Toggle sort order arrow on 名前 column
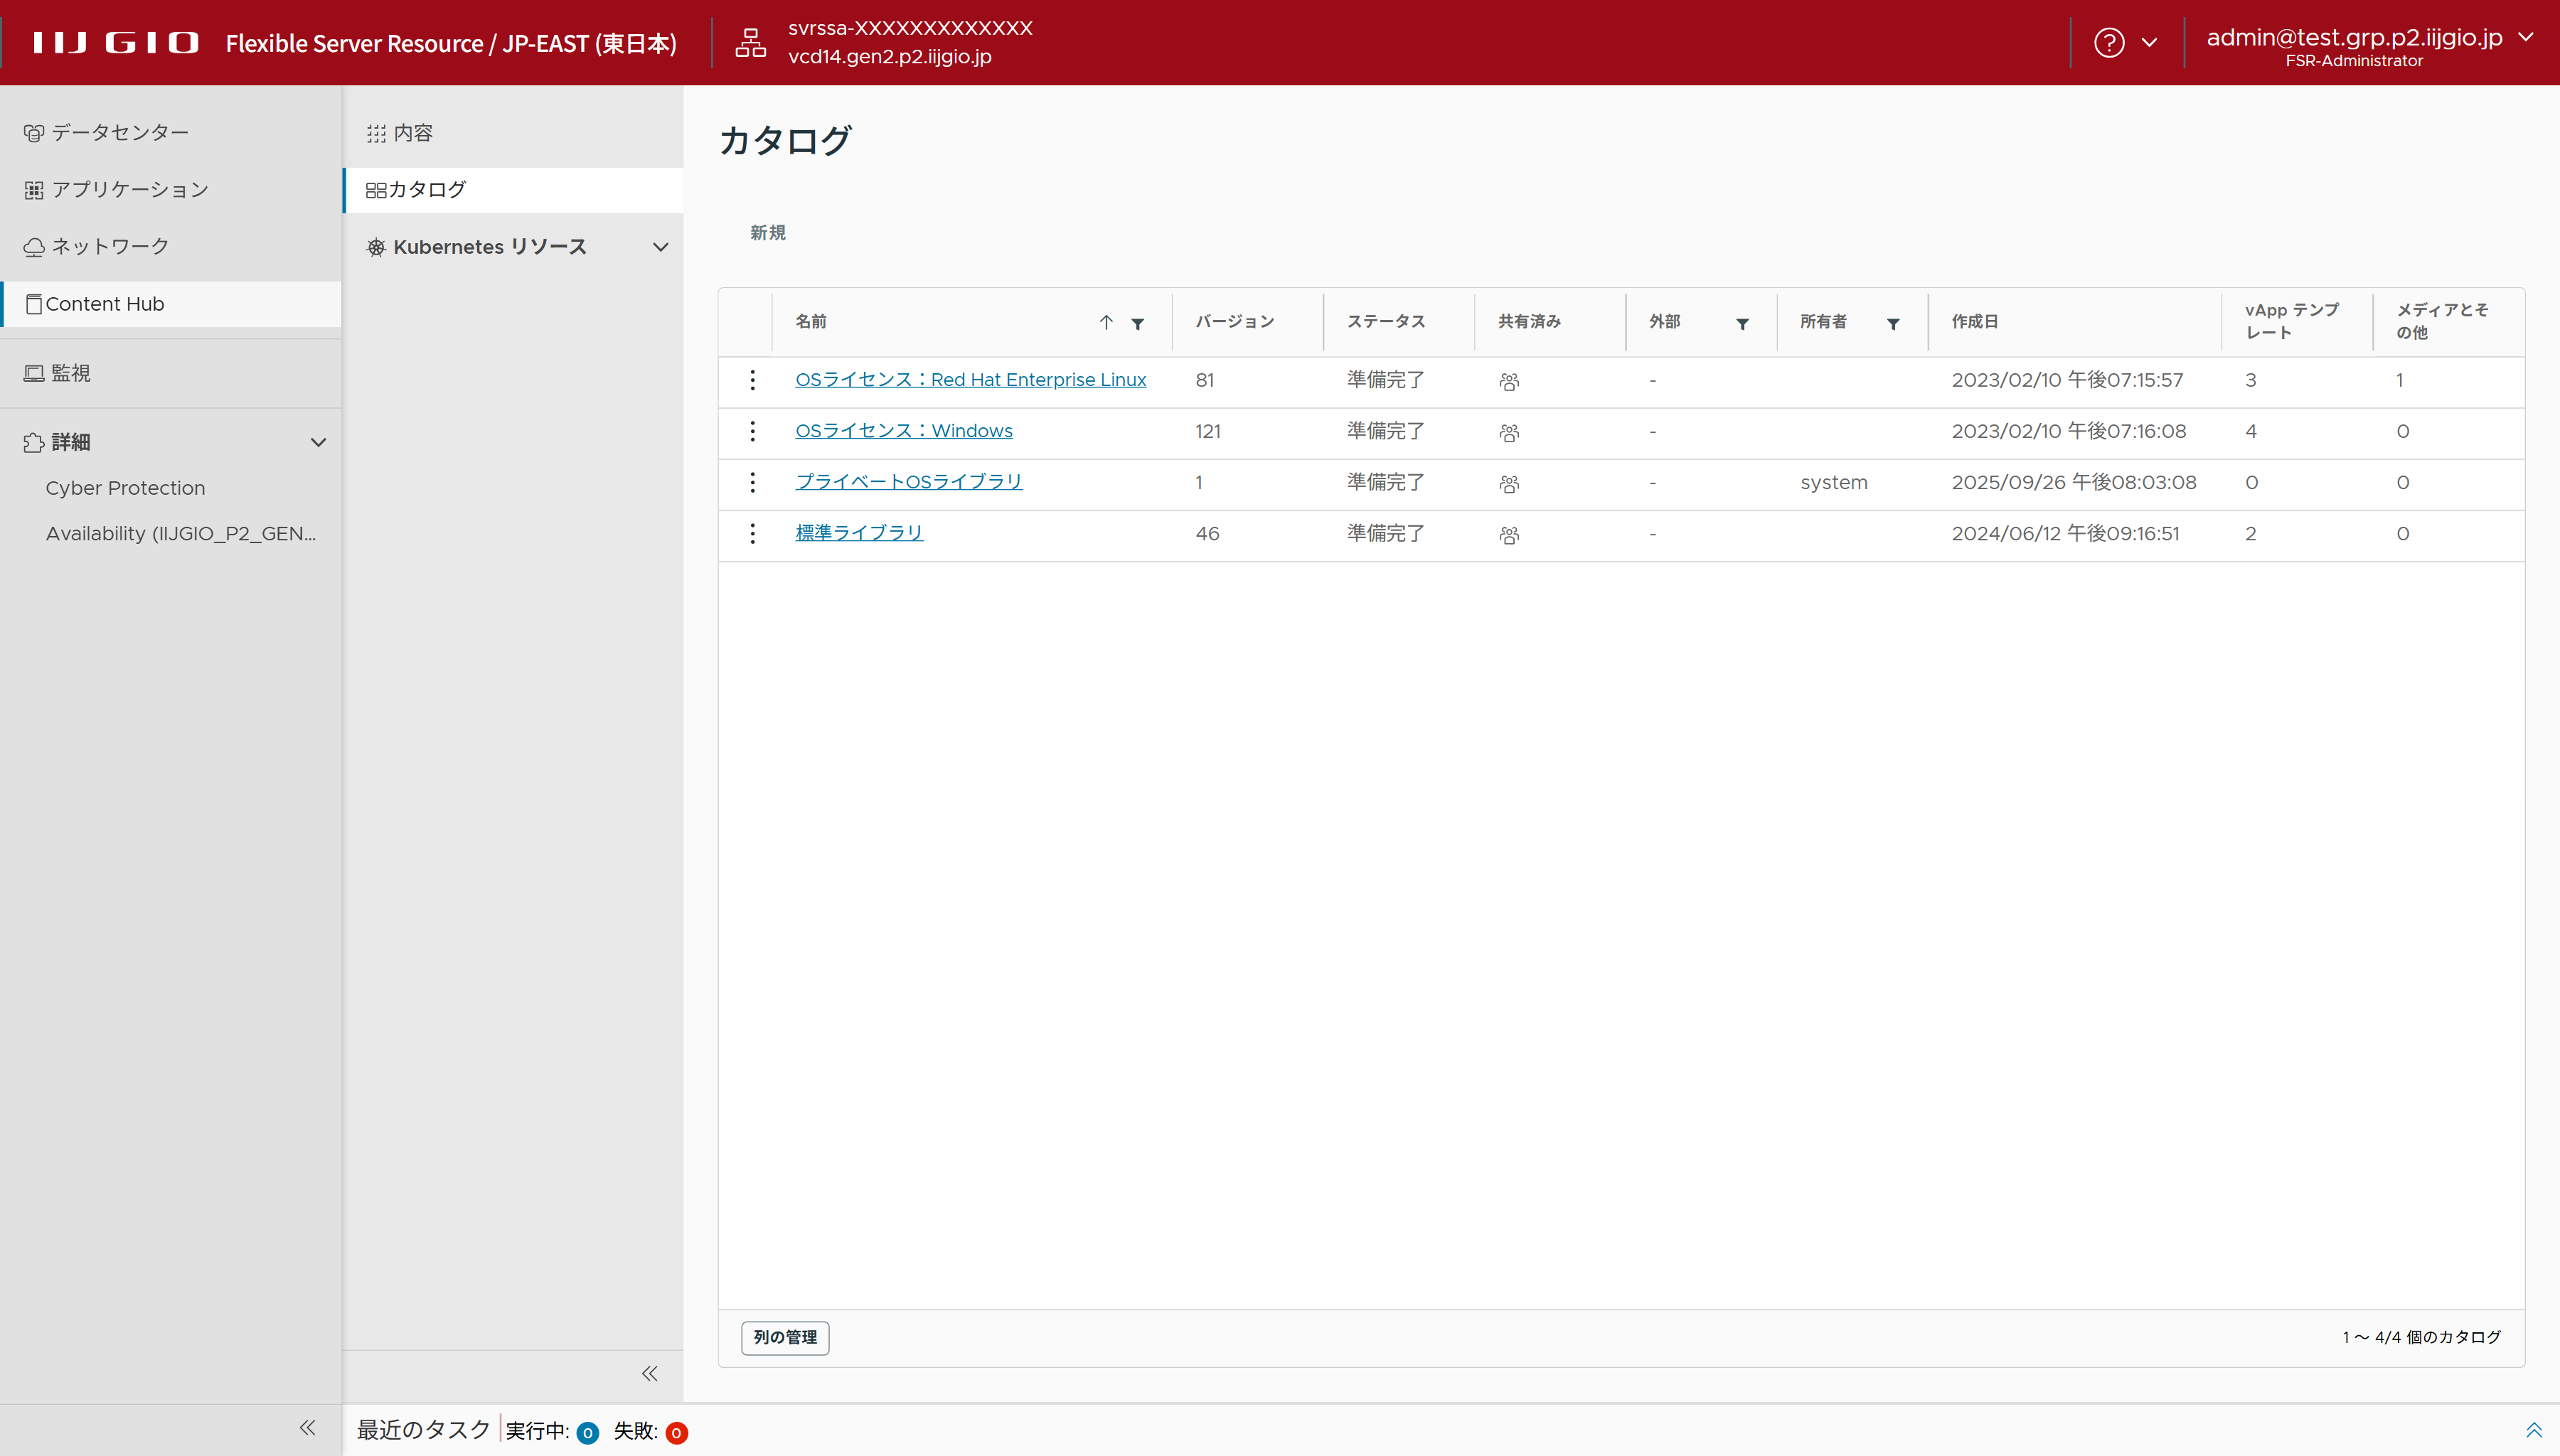This screenshot has height=1456, width=2560. 1106,322
